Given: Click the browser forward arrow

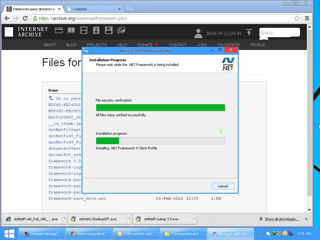Looking at the screenshot, I should point(16,18).
